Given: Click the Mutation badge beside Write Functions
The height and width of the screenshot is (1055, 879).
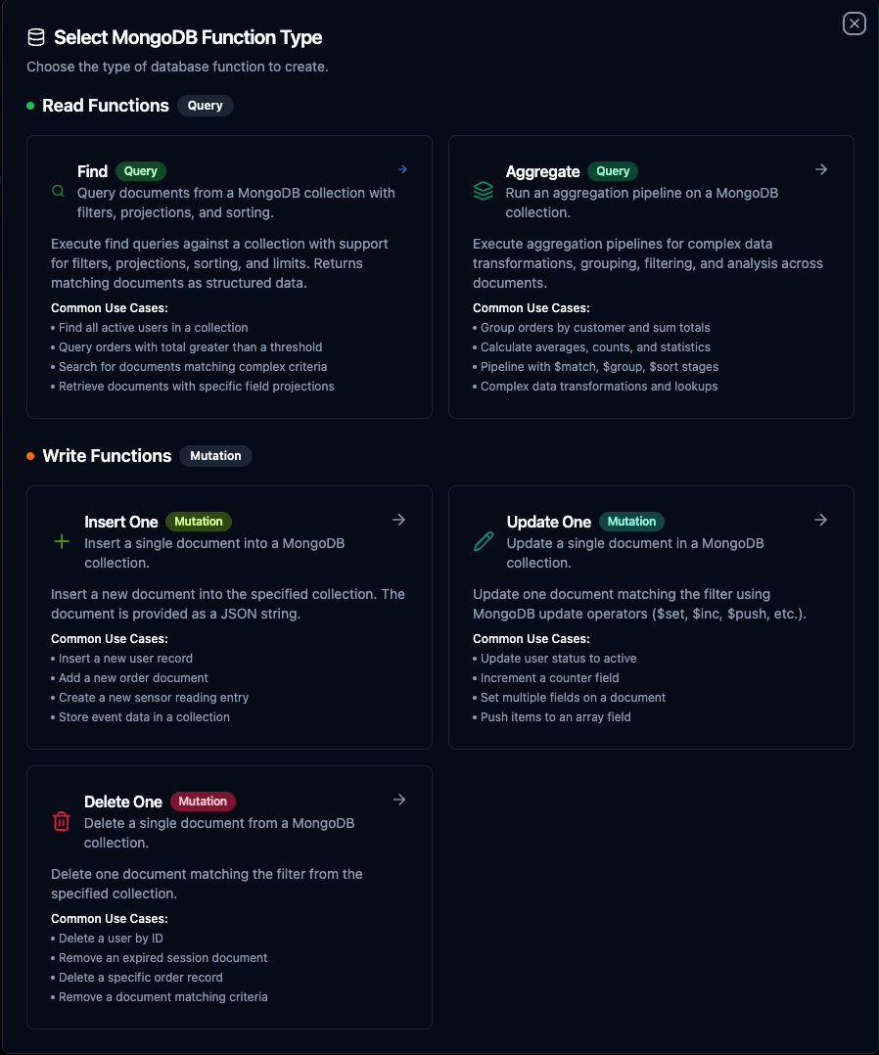Looking at the screenshot, I should (215, 456).
